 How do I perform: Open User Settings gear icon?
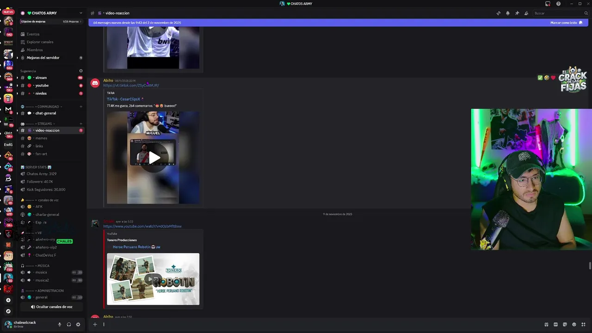[x=78, y=325]
